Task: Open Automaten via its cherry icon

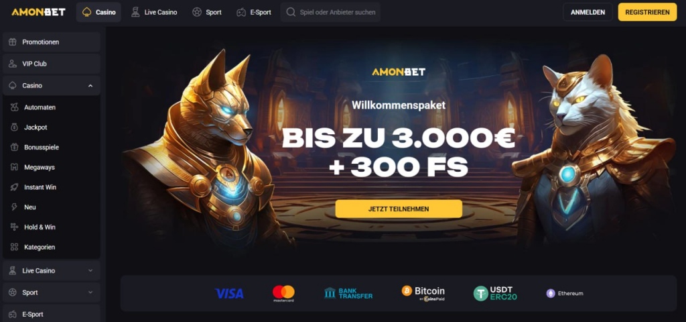Action: [15, 107]
